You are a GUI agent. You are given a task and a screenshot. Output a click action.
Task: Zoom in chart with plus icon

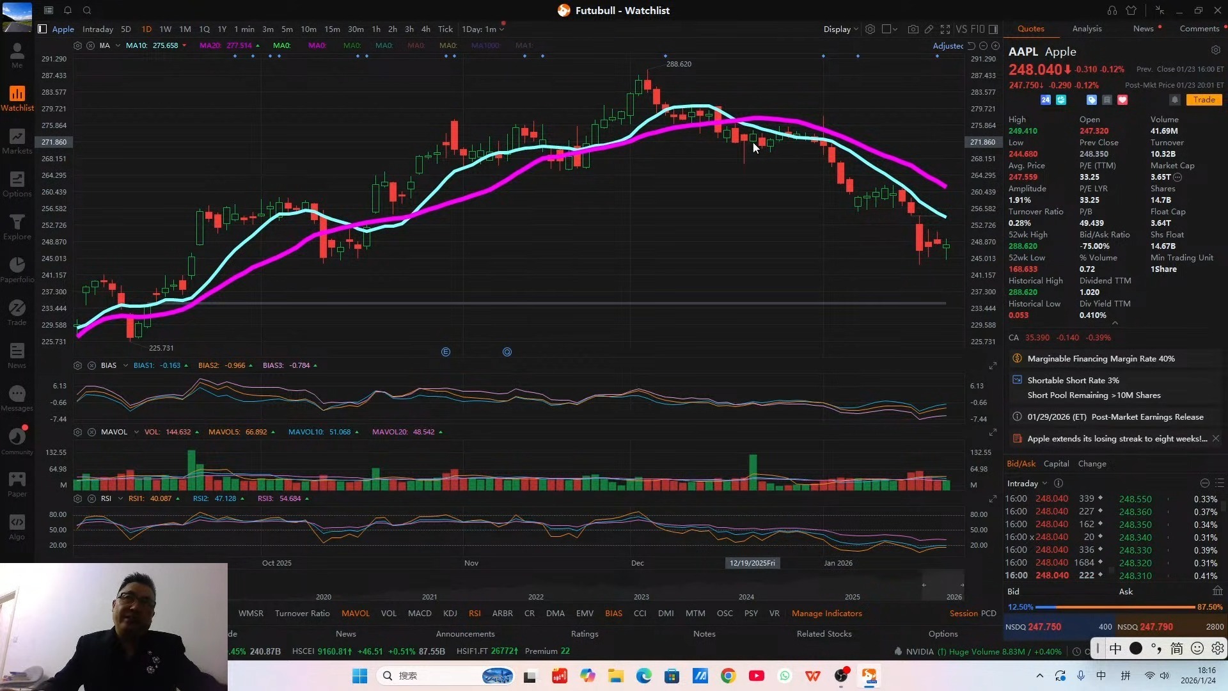point(995,46)
